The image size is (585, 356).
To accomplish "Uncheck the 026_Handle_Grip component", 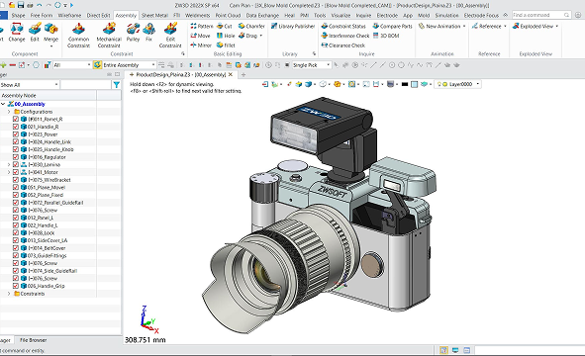I will [x=16, y=286].
